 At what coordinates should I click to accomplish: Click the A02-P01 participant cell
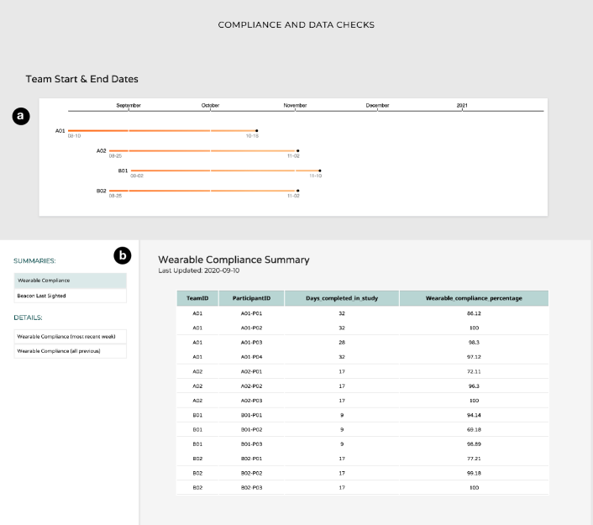(x=252, y=371)
